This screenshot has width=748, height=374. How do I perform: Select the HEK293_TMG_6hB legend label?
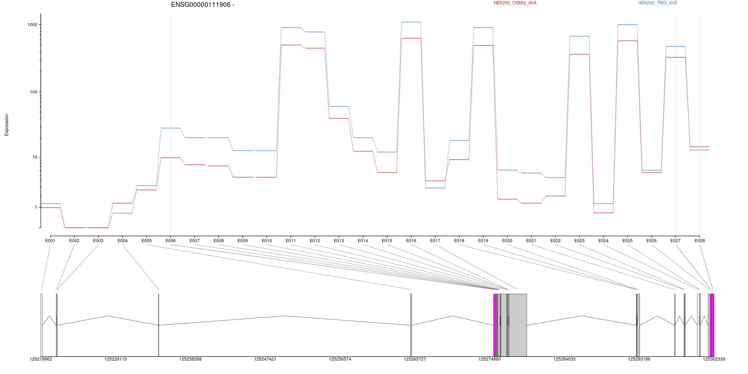click(658, 3)
